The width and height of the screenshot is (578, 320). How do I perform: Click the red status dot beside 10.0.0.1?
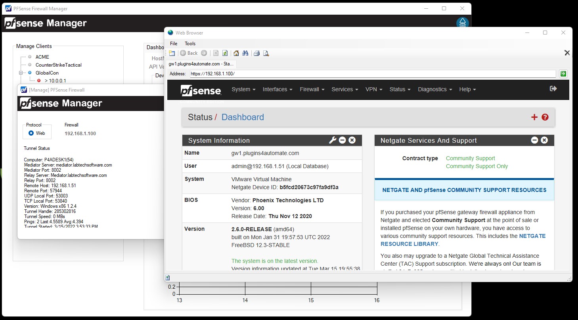tap(38, 80)
